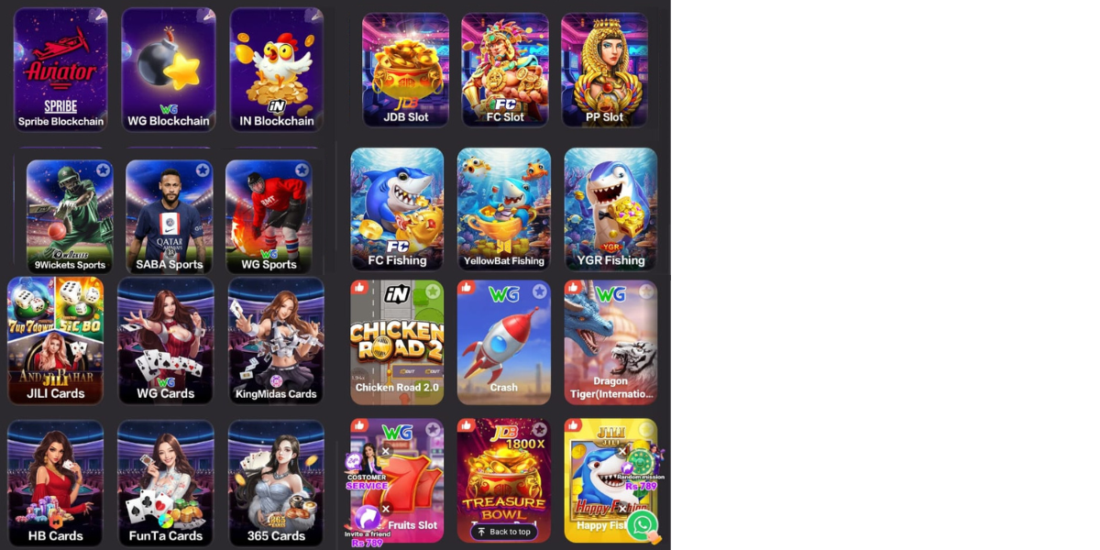Open the Customer Service icon
This screenshot has width=1100, height=550.
(366, 466)
